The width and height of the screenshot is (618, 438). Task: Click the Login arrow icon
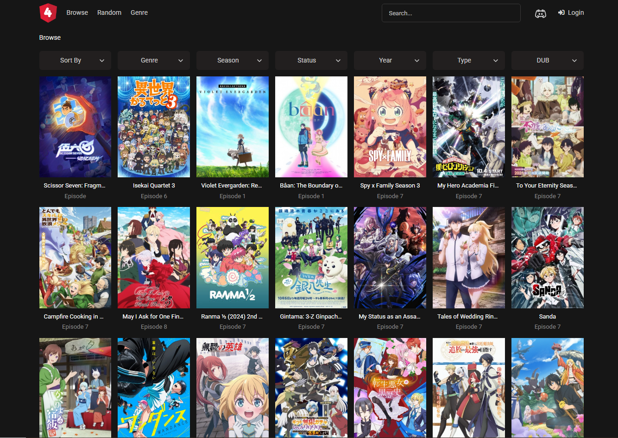click(561, 13)
